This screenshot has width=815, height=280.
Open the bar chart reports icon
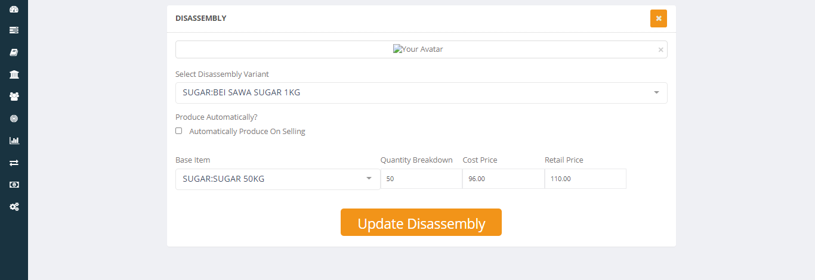tap(14, 141)
